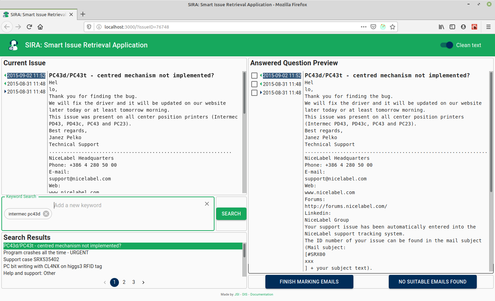
Task: Reload the page with the refresh icon
Action: click(x=29, y=27)
